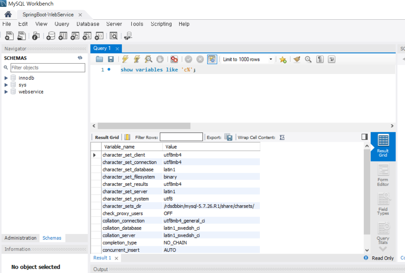
Task: Click the Filter Rows input field
Action: [181, 137]
